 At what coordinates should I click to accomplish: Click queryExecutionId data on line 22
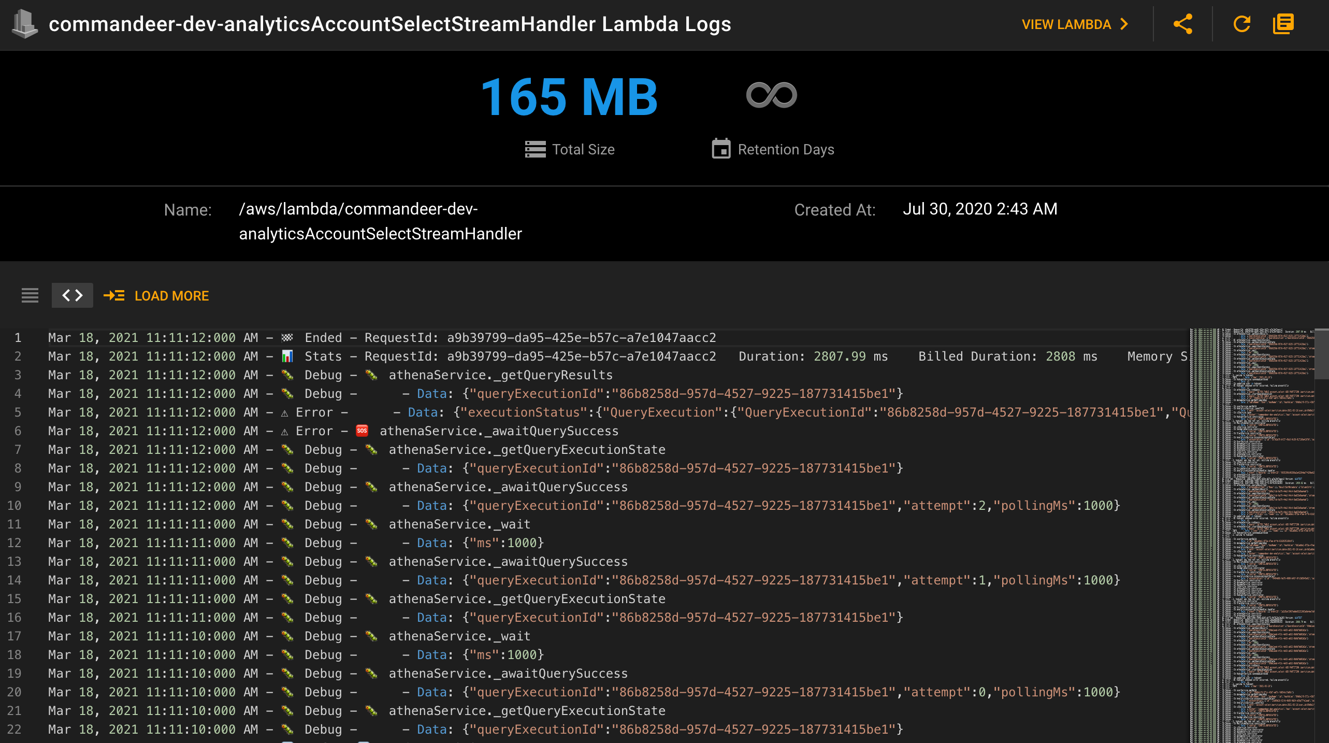coord(683,730)
